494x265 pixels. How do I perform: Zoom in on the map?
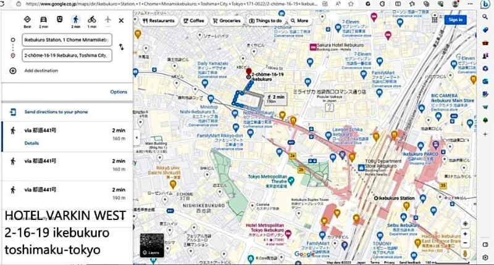pyautogui.click(x=465, y=234)
